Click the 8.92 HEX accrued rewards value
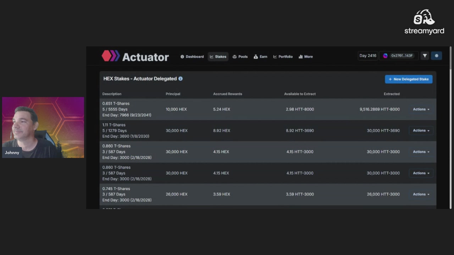Screen dimensions: 454x255 coord(221,130)
